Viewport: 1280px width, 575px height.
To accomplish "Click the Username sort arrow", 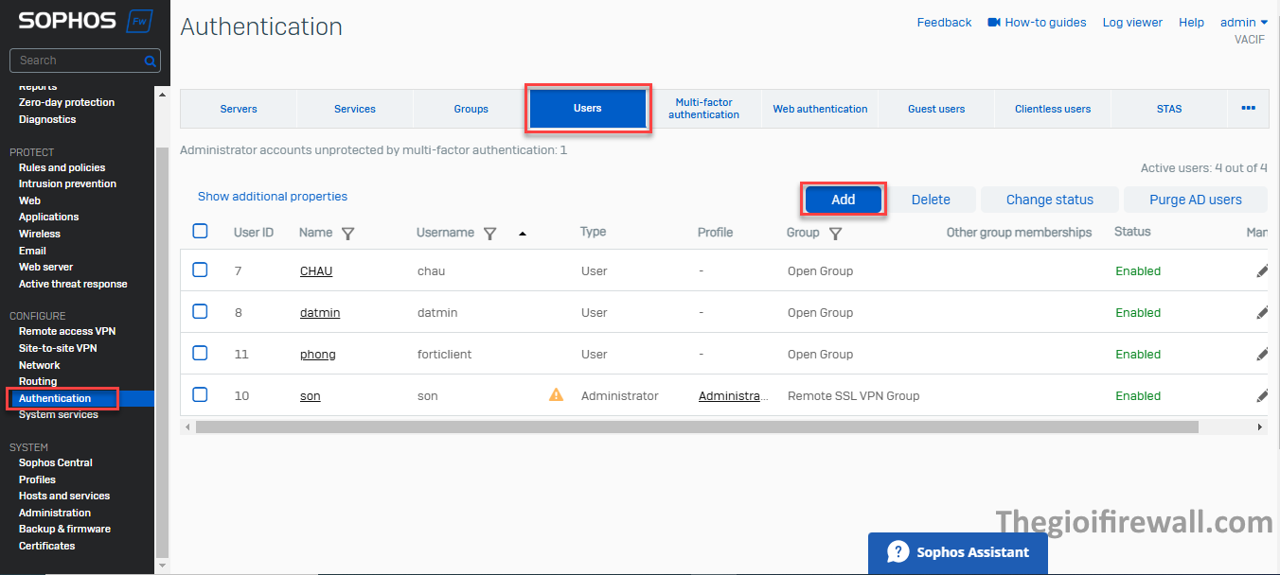I will [x=522, y=233].
